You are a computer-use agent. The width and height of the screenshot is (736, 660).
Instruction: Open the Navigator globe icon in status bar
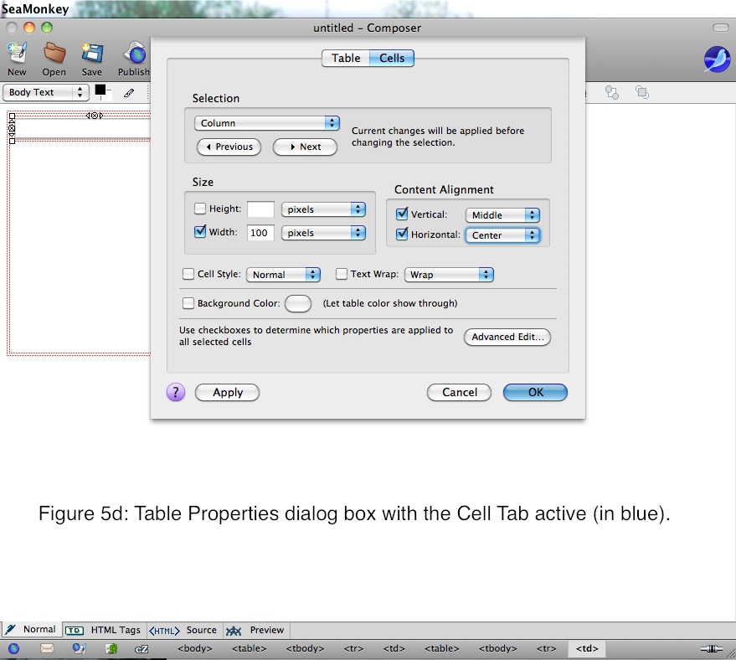13,648
